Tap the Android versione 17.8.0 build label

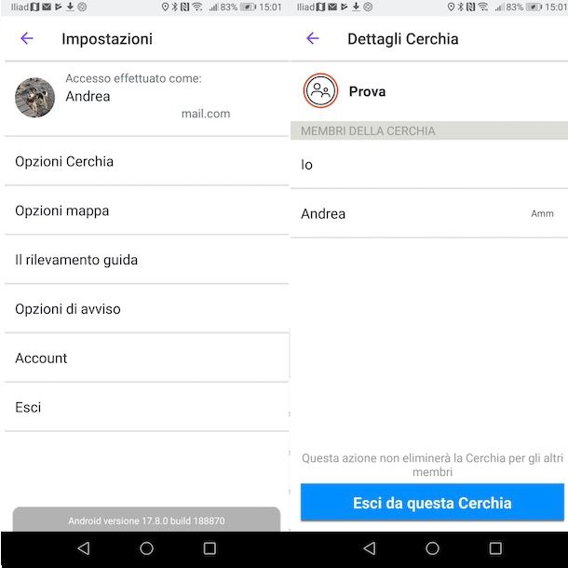146,521
